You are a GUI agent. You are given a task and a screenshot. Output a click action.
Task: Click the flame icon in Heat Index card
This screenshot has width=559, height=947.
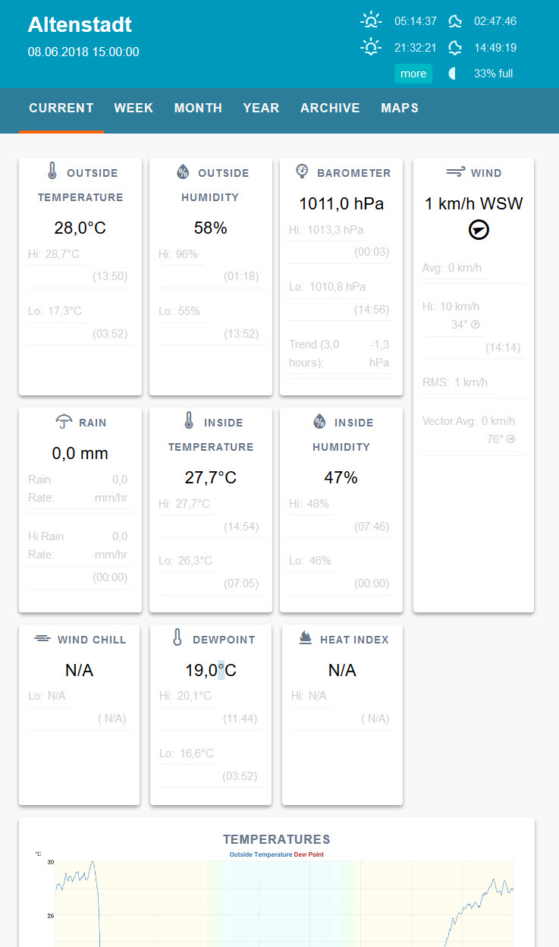coord(305,639)
